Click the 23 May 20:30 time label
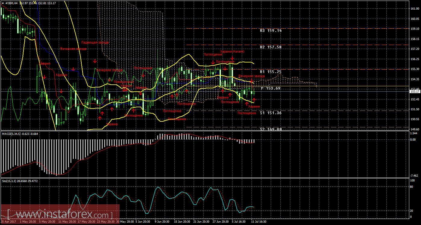Screen dimensions: 421x225 [106, 222]
